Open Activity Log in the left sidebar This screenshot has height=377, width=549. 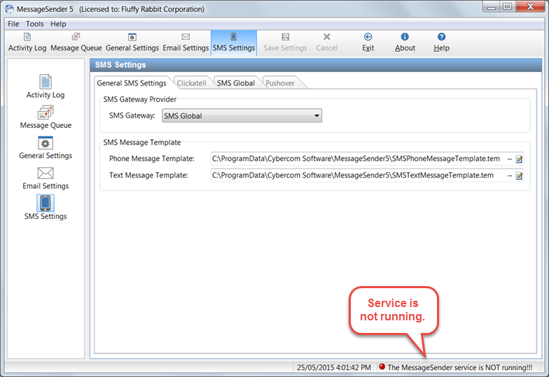coord(46,87)
